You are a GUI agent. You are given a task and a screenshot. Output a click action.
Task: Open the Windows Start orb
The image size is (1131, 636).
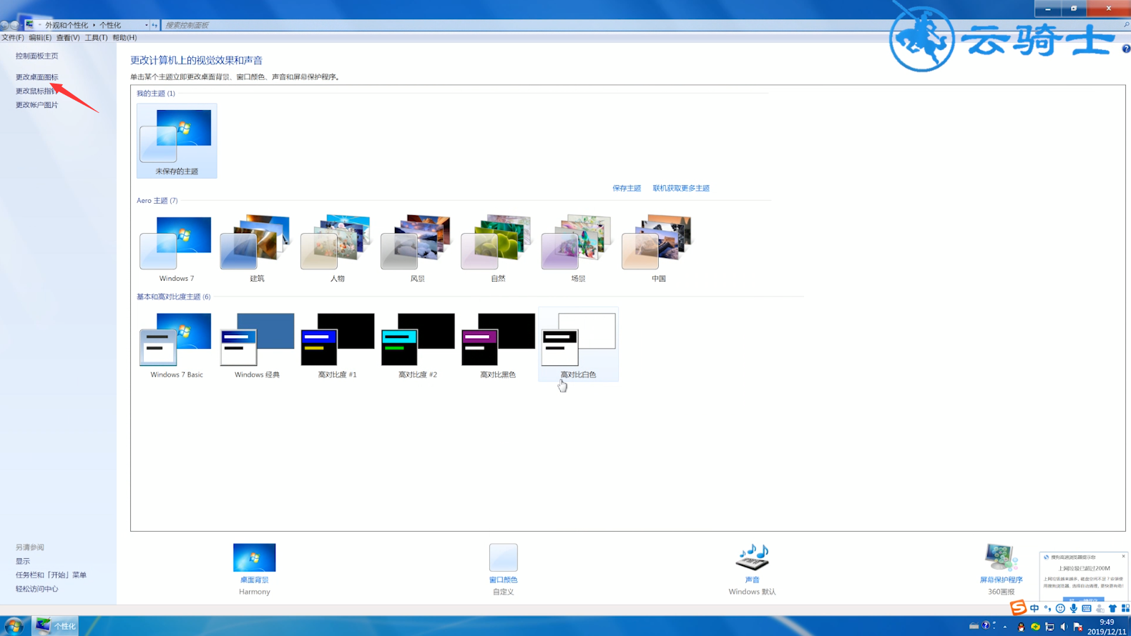coord(14,626)
